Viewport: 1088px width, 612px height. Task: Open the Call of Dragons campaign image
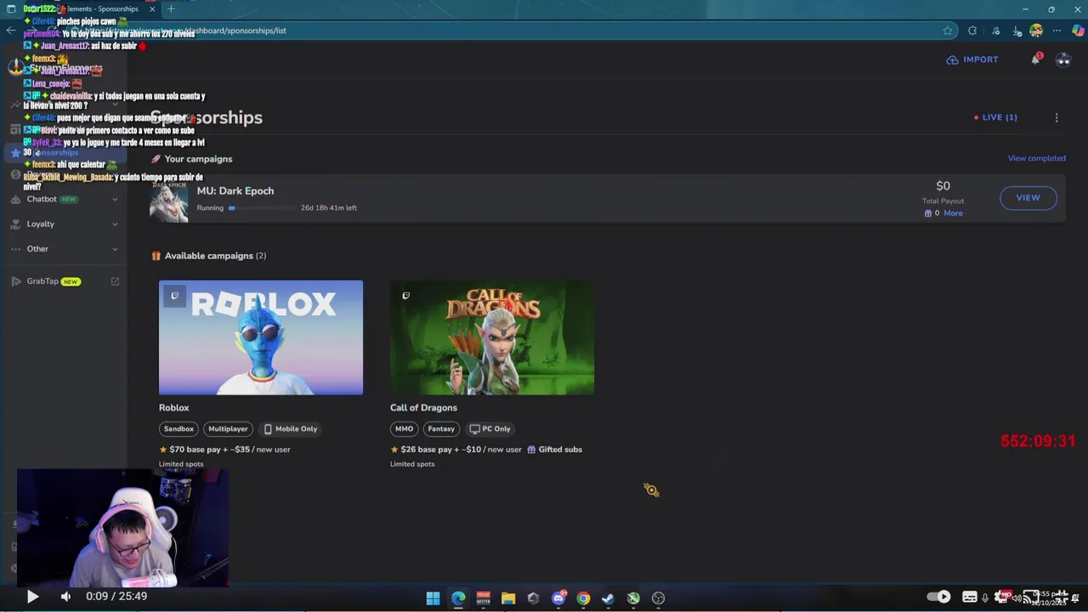pyautogui.click(x=492, y=337)
